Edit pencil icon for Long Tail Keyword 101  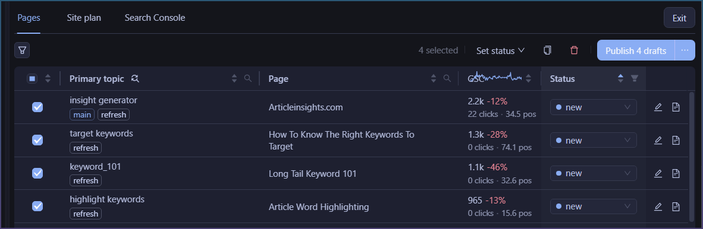[x=658, y=173]
